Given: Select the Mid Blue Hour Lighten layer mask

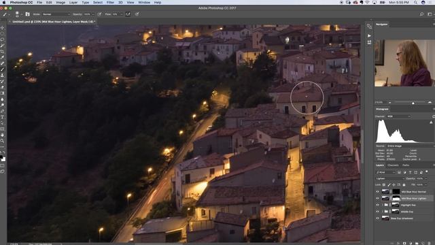Looking at the screenshot, I should coord(396,198).
